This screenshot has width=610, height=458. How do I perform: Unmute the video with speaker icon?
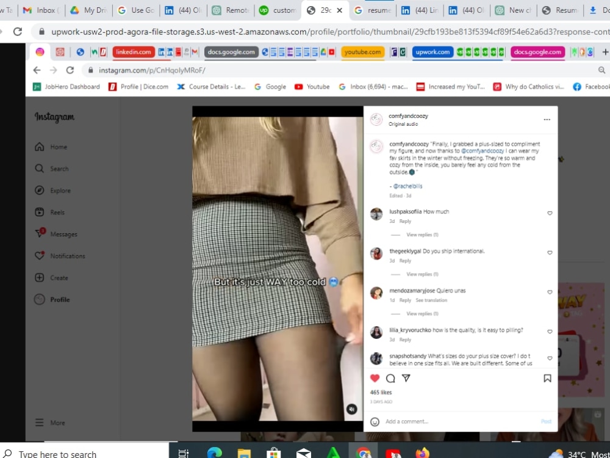(352, 409)
